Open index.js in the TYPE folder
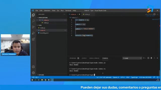The height and width of the screenshot is (90, 161). (43, 28)
